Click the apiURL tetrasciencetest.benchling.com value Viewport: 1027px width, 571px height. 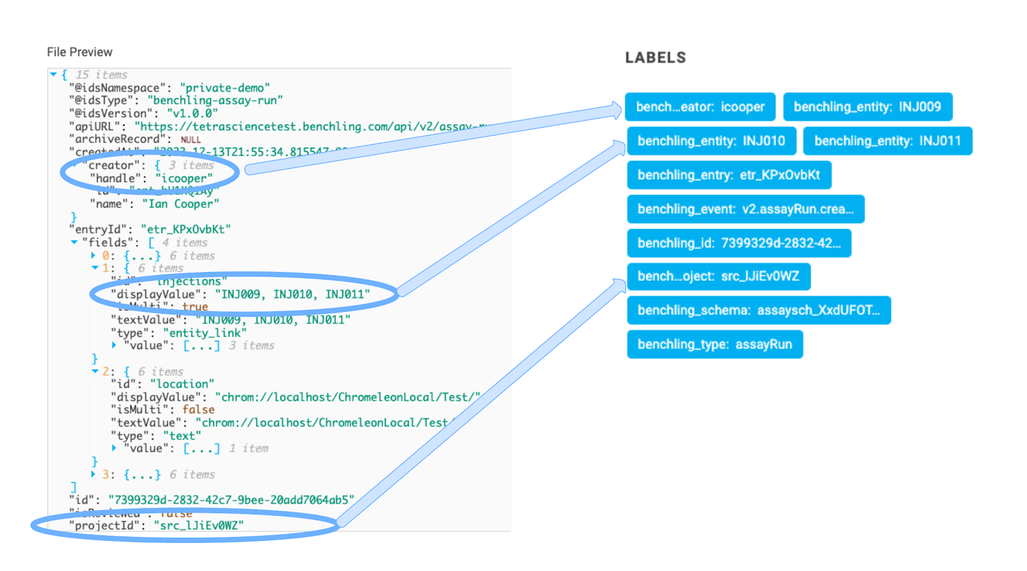pos(315,127)
